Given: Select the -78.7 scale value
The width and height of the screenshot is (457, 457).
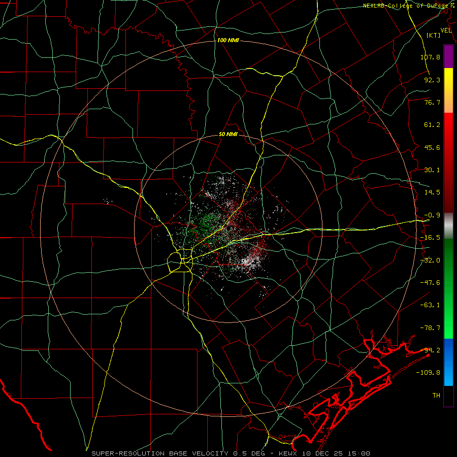Looking at the screenshot, I should point(430,328).
